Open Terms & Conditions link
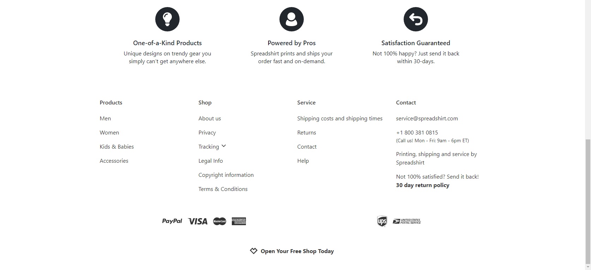 (x=223, y=189)
